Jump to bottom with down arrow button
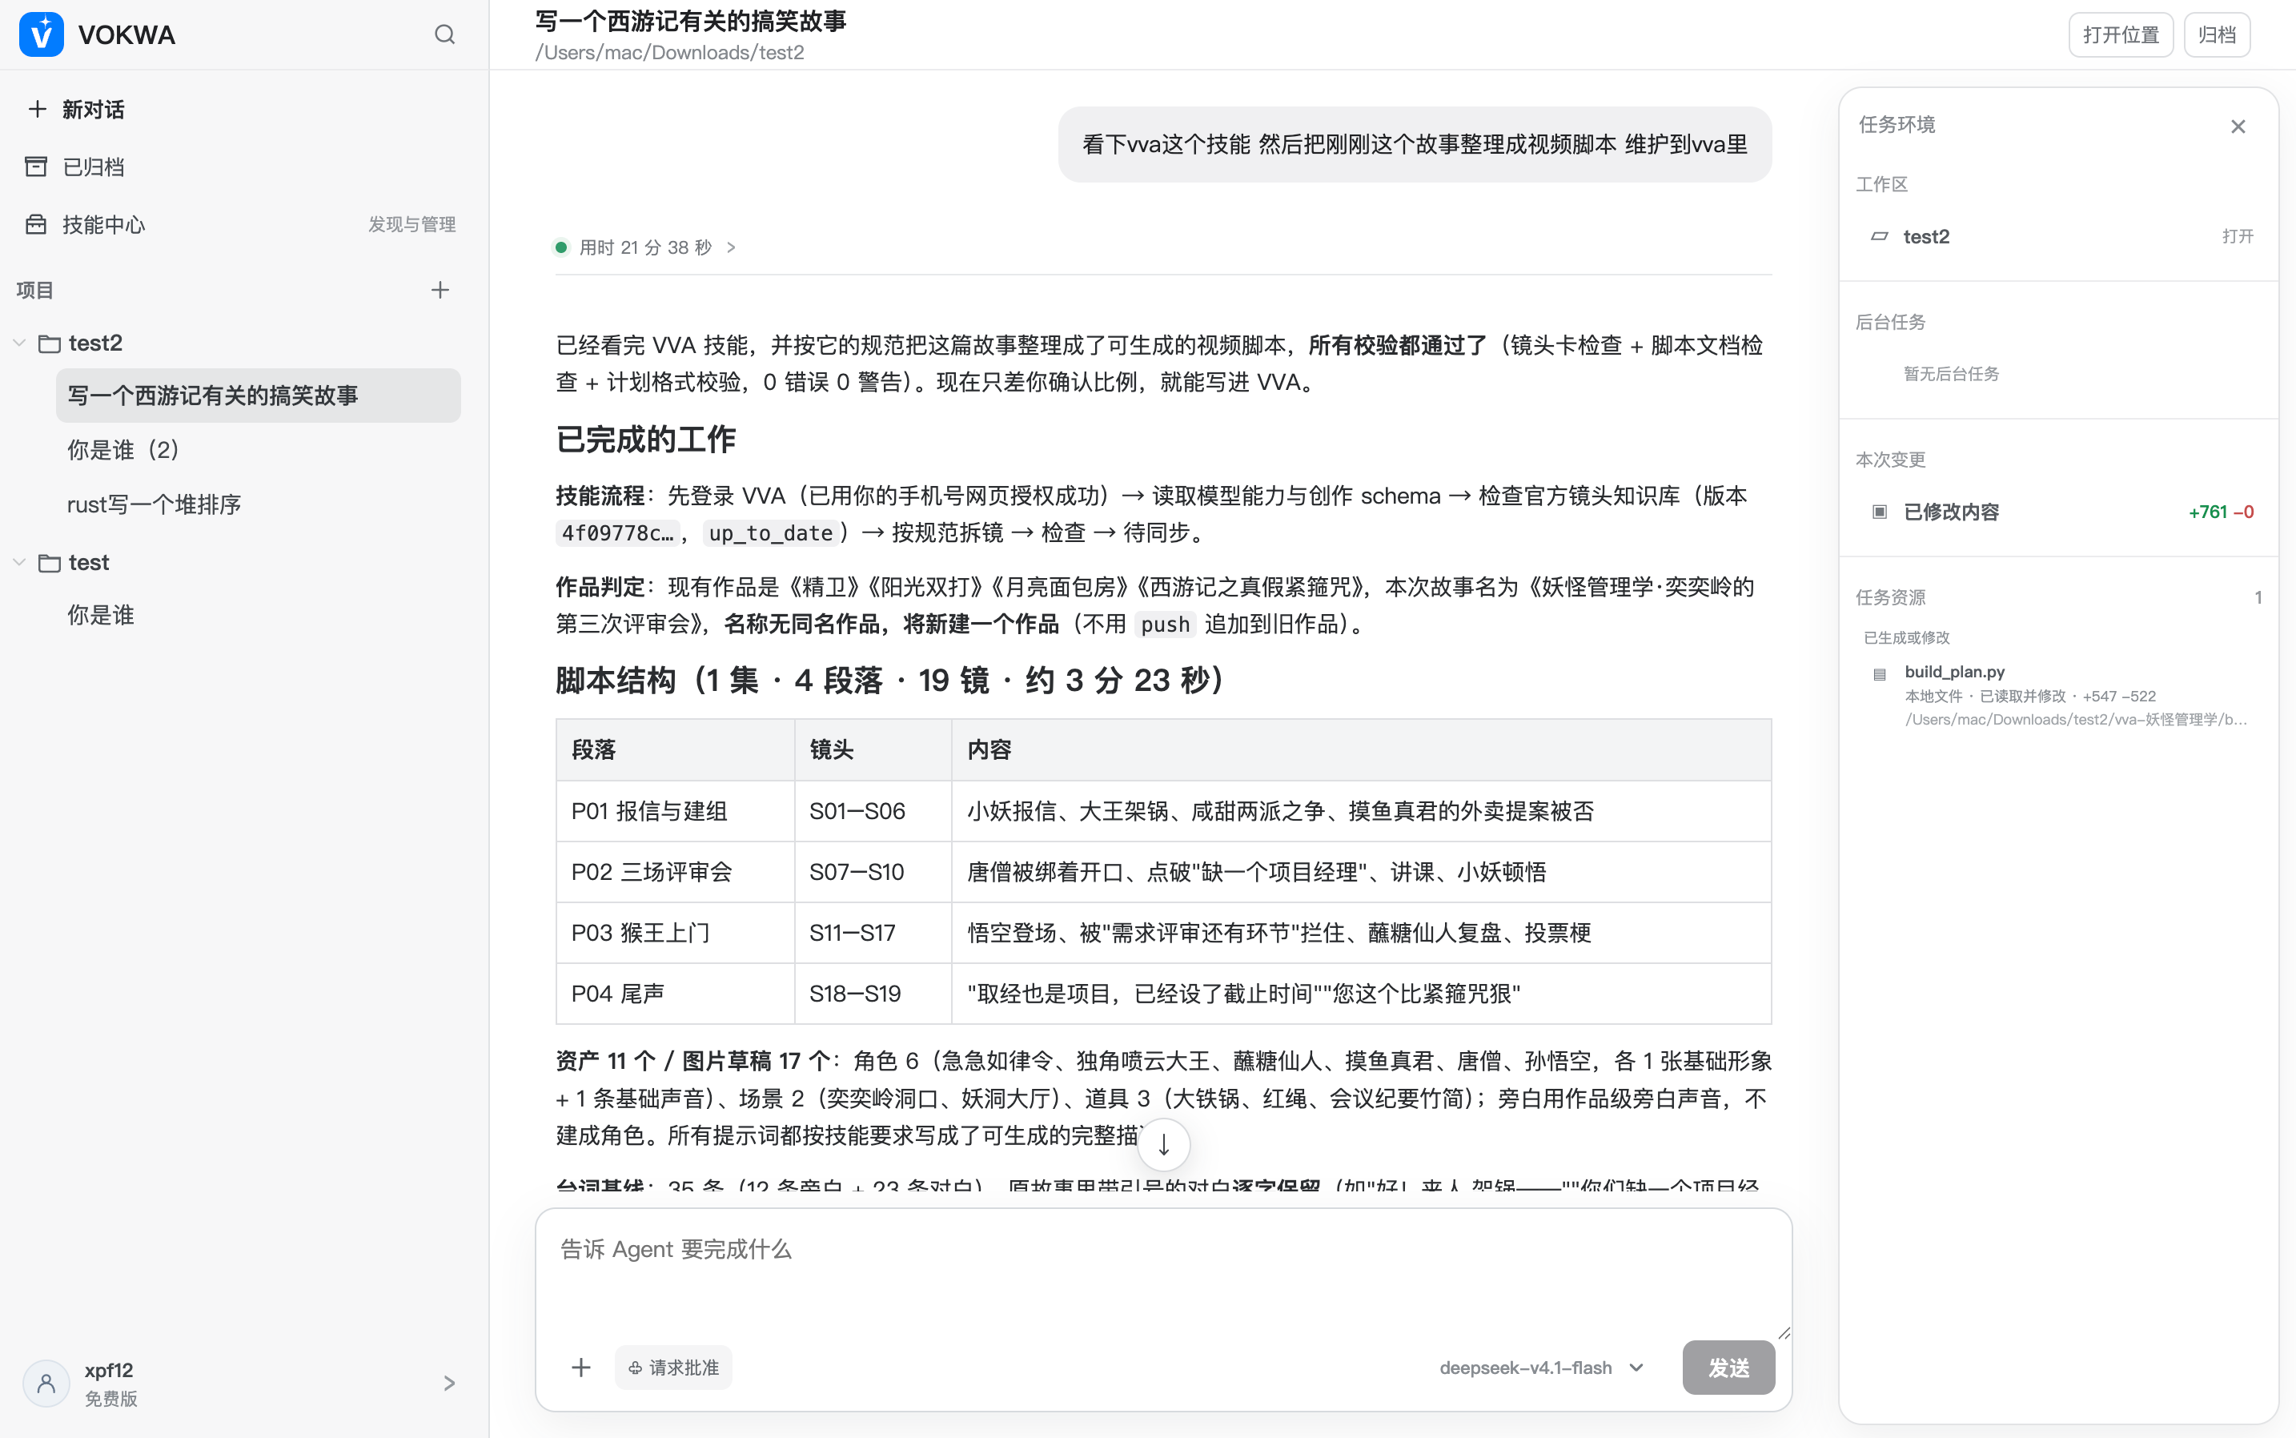Screen dimensions: 2296x1438 pos(1164,1145)
